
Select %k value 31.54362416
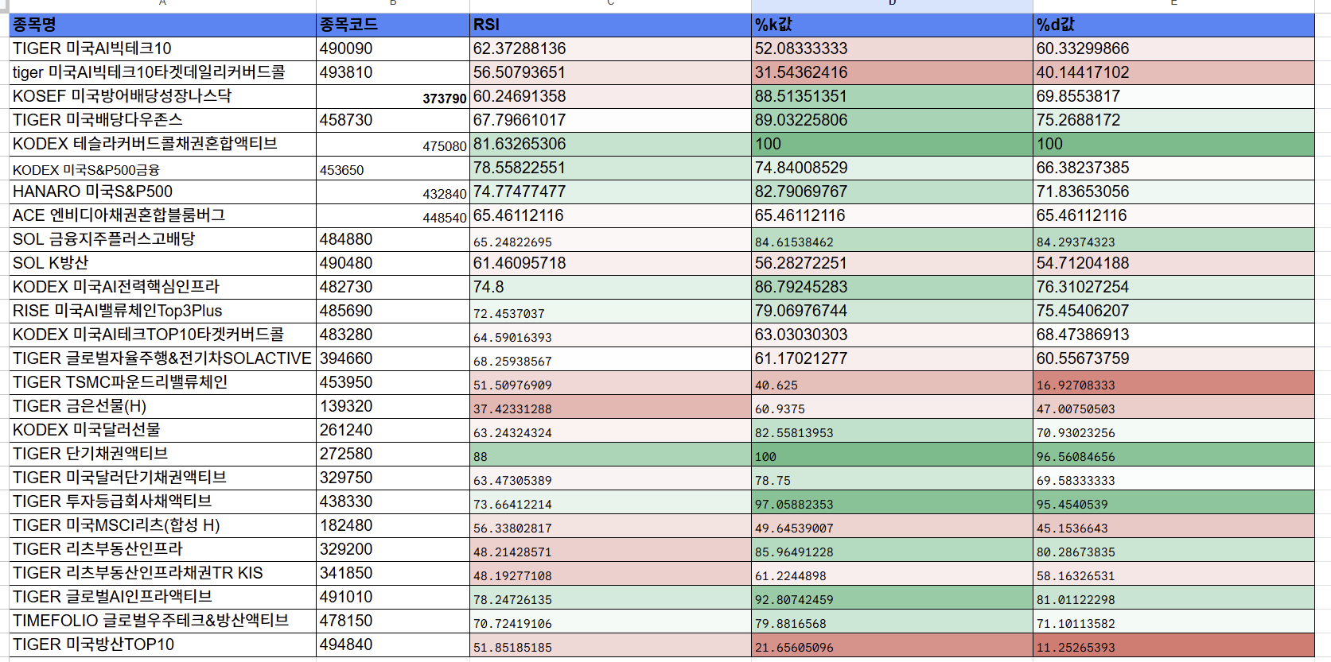(892, 72)
